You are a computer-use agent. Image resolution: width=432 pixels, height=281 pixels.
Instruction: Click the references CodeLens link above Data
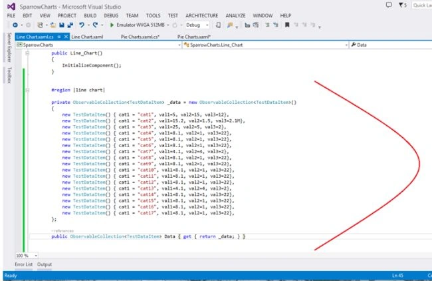point(62,231)
